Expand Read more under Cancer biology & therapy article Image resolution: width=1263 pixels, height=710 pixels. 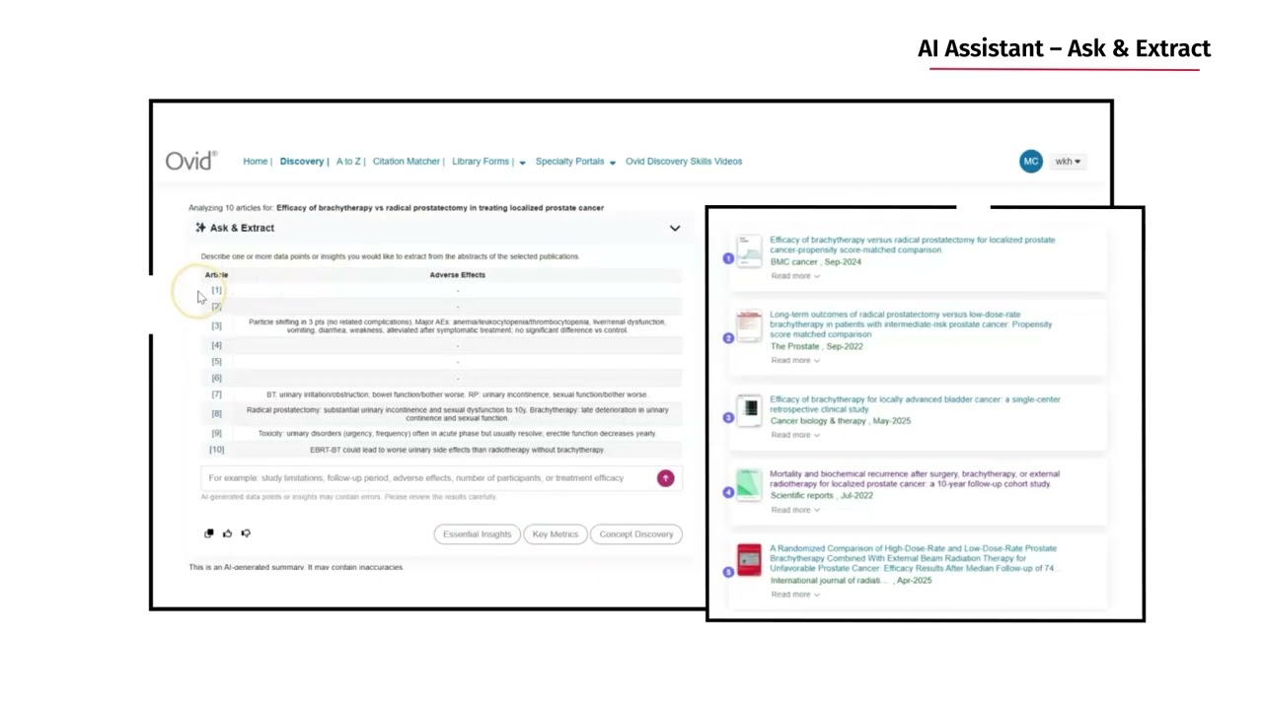coord(795,435)
